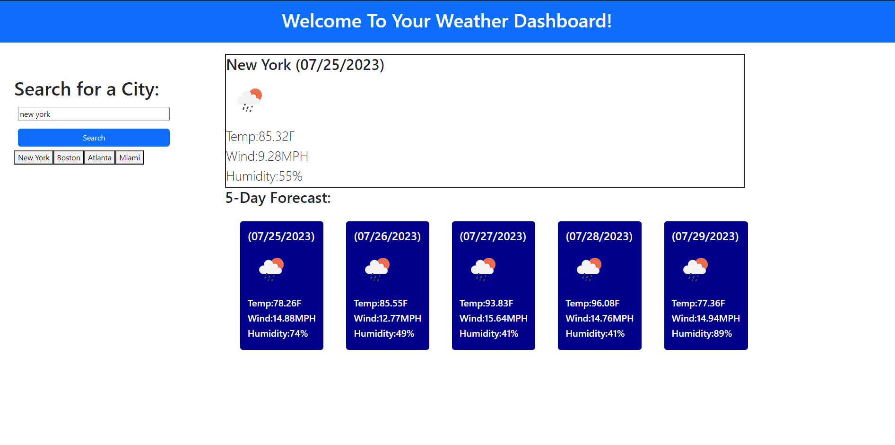Click the Miami city button
Screen dimensions: 895x445
pyautogui.click(x=129, y=157)
